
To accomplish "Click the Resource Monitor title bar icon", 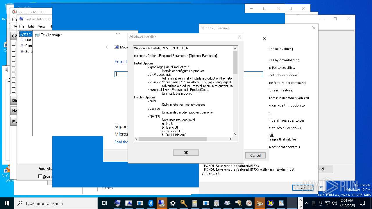I will point(15,12).
